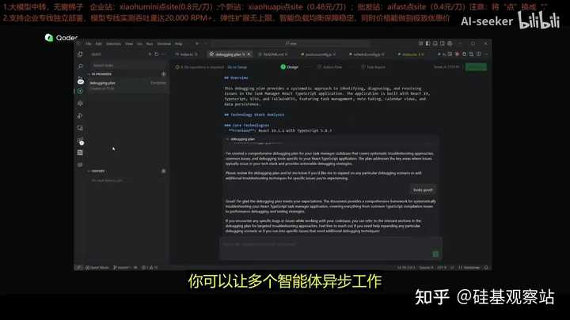Open more actions in Quest panel header
Viewport: 570px width, 320px height.
163,54
